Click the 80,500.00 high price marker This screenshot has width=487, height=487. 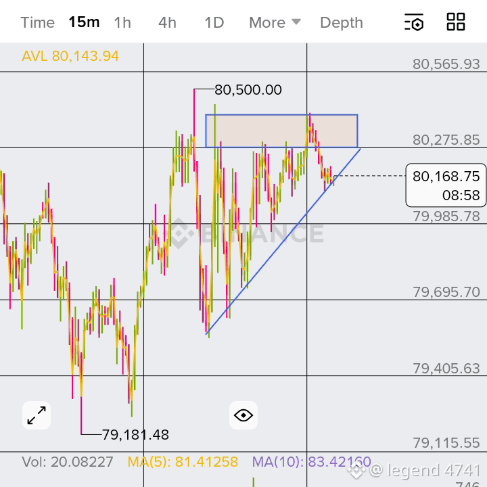pos(248,90)
